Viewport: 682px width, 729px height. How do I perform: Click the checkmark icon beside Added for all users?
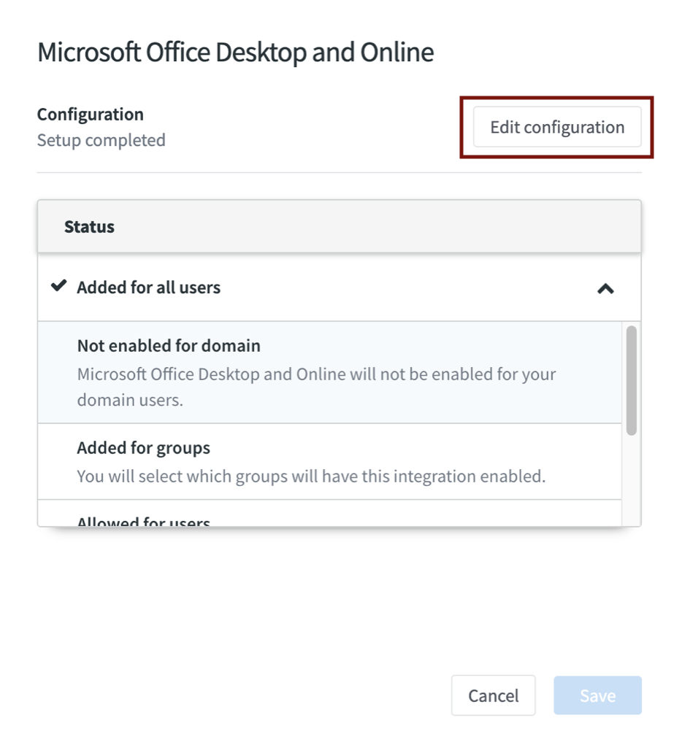pyautogui.click(x=58, y=287)
